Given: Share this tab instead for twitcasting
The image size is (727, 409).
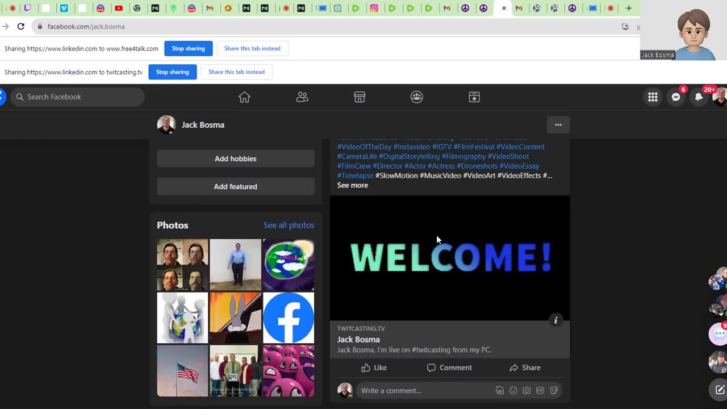Looking at the screenshot, I should tap(236, 72).
